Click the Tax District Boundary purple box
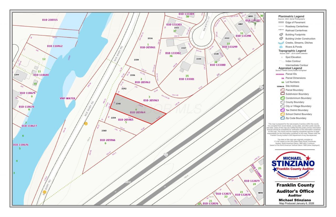Image resolution: width=336 pixels, height=217 pixels. tap(282, 110)
